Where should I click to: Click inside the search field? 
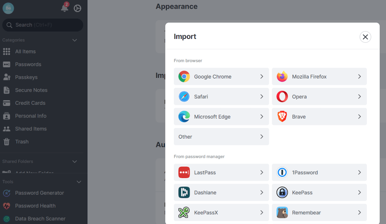click(43, 25)
